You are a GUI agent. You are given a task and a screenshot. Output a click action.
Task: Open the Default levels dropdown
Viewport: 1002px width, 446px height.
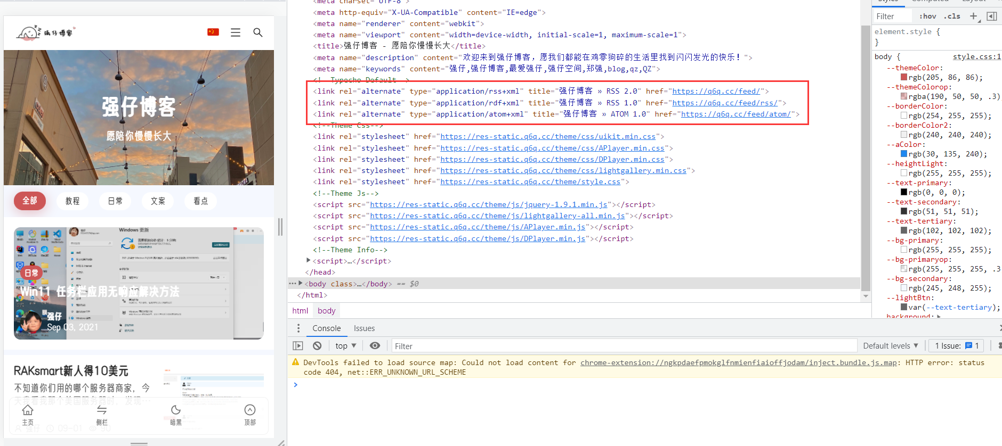[891, 346]
